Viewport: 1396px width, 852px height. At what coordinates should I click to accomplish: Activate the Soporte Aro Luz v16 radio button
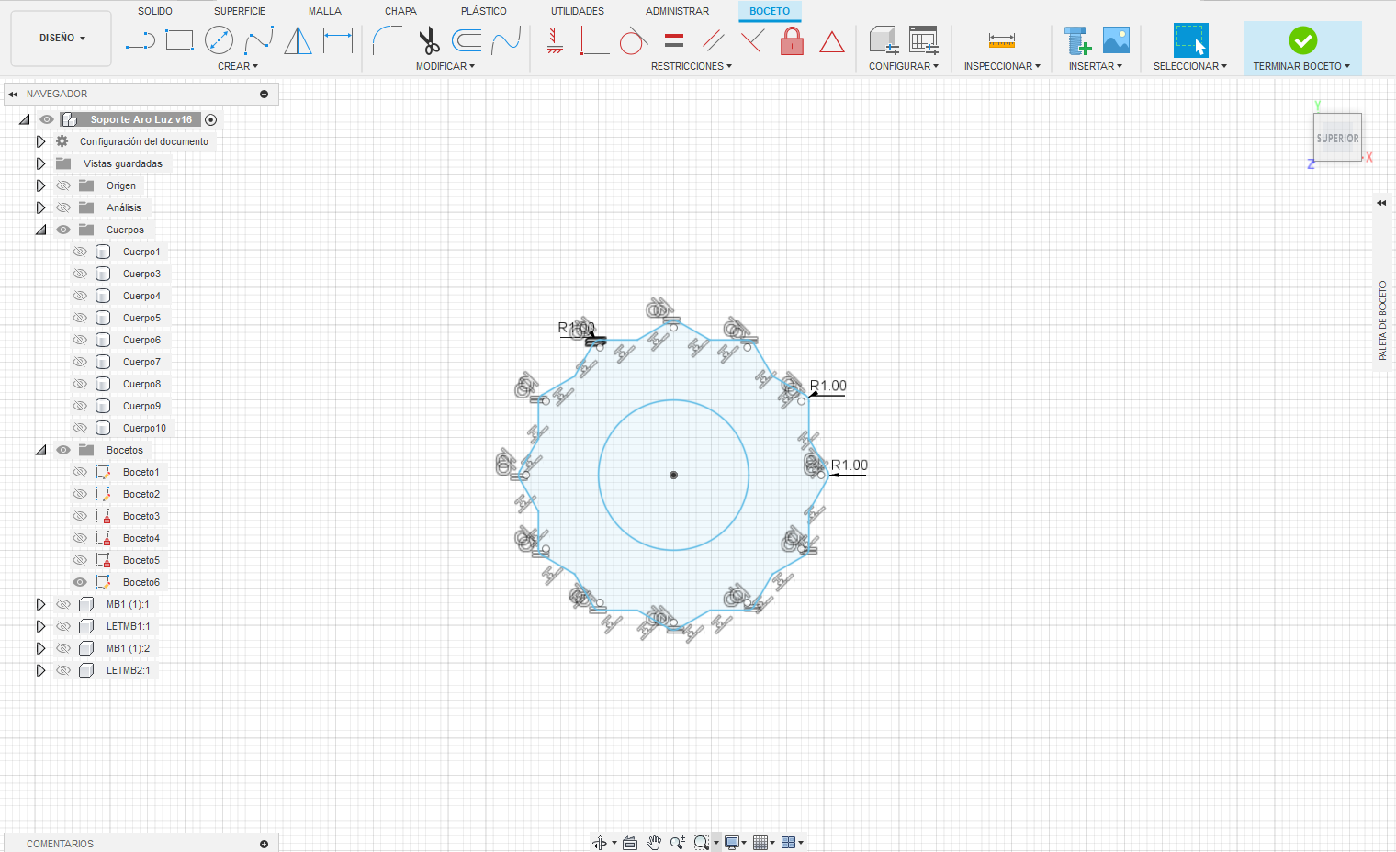pos(211,119)
